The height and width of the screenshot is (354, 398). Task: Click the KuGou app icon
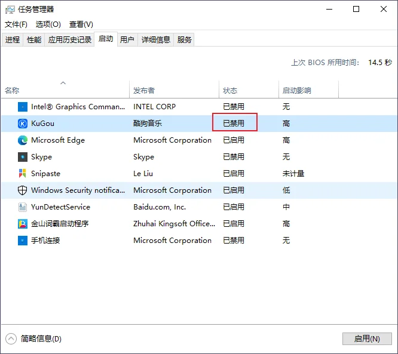(x=23, y=124)
